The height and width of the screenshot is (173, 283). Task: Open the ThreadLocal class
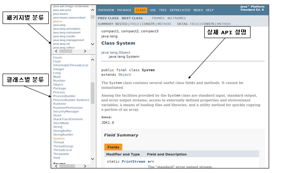[x=62, y=150]
